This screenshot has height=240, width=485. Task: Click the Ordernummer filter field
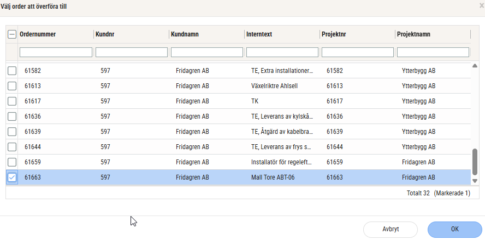click(56, 52)
